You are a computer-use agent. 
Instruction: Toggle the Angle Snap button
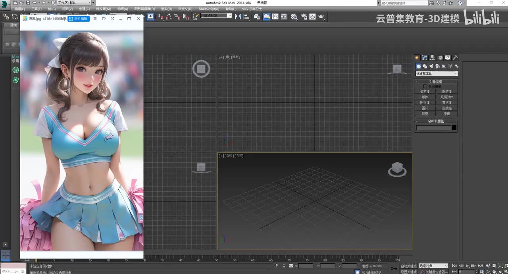coord(169,17)
